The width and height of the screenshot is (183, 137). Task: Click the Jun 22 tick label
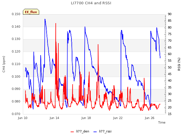pos(118,118)
